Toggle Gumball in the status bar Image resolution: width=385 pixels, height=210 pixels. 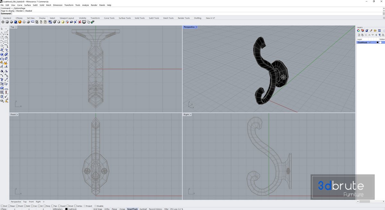point(143,209)
